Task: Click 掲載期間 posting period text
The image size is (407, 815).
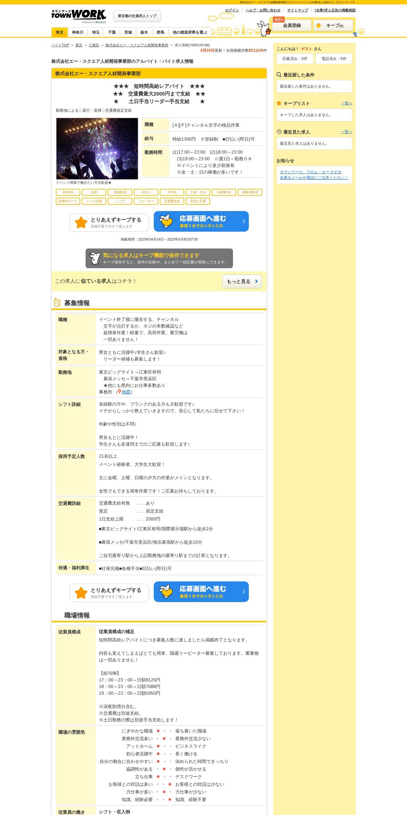Action: click(159, 239)
